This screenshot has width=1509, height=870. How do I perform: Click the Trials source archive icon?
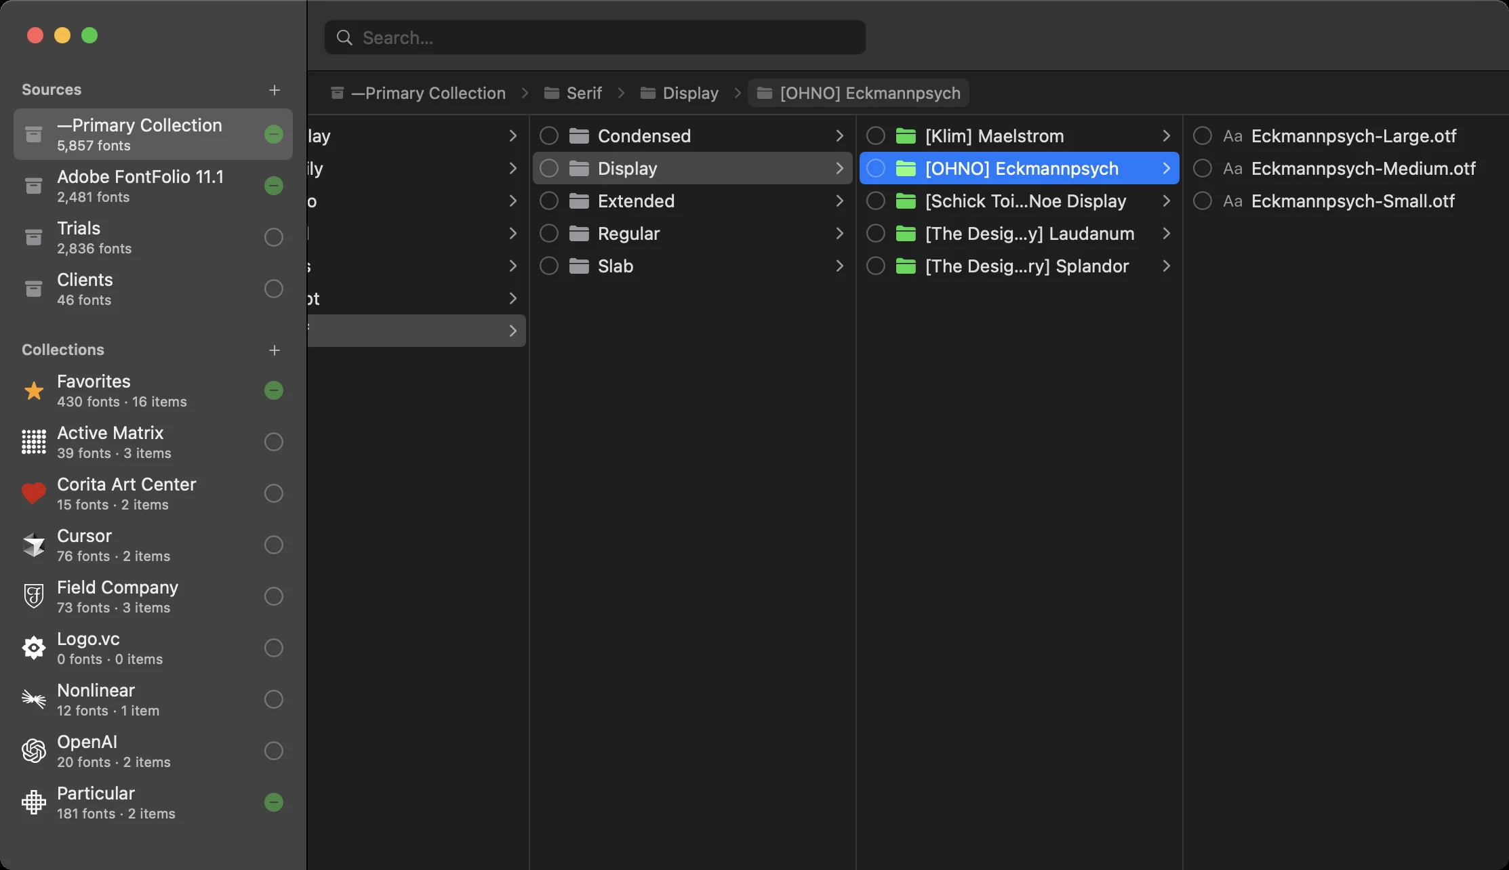(33, 237)
